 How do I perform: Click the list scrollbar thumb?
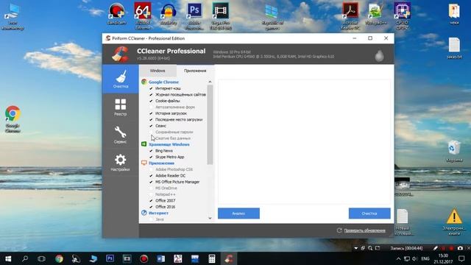click(210, 124)
